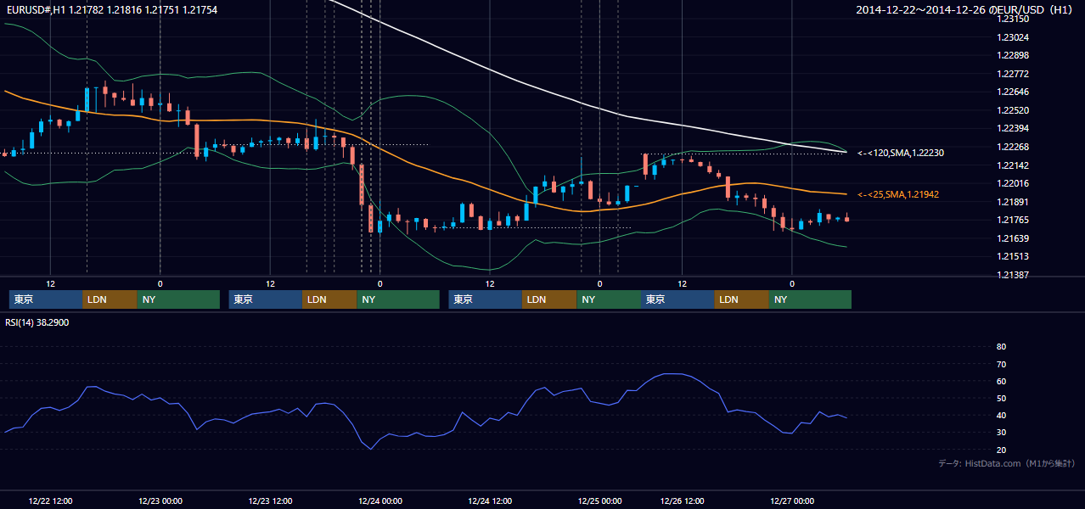
Task: Click price axis value 1.21639
Action: coord(1012,238)
